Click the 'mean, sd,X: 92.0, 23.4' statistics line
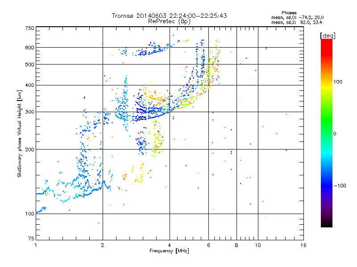The image size is (357, 267). pos(297,22)
